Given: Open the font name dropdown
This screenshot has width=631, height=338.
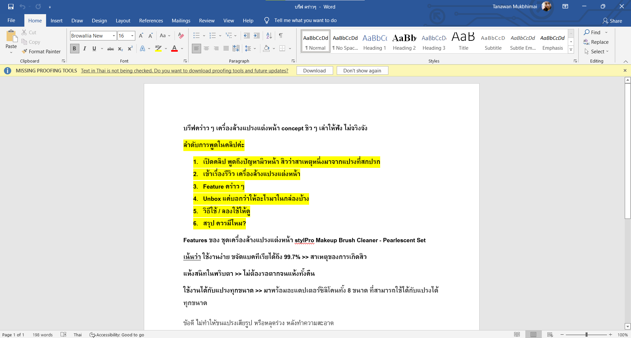Looking at the screenshot, I should [x=114, y=36].
